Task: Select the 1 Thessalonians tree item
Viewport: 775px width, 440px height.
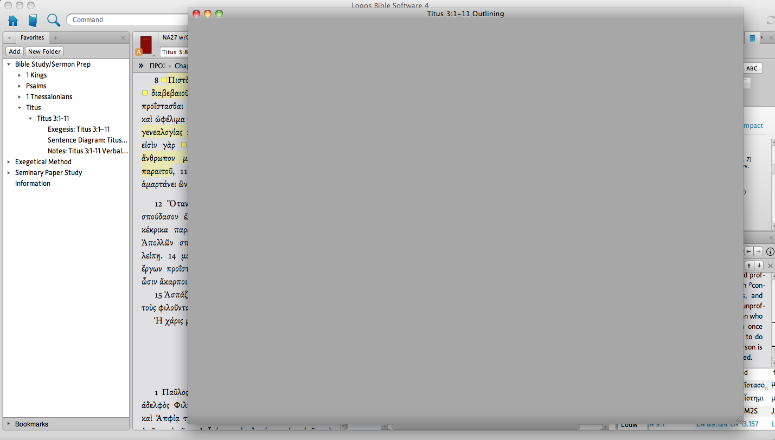Action: point(49,96)
